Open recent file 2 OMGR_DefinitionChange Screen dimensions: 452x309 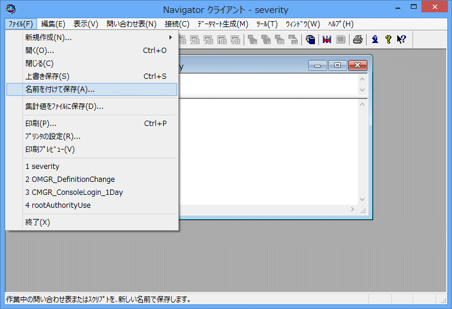pyautogui.click(x=92, y=180)
